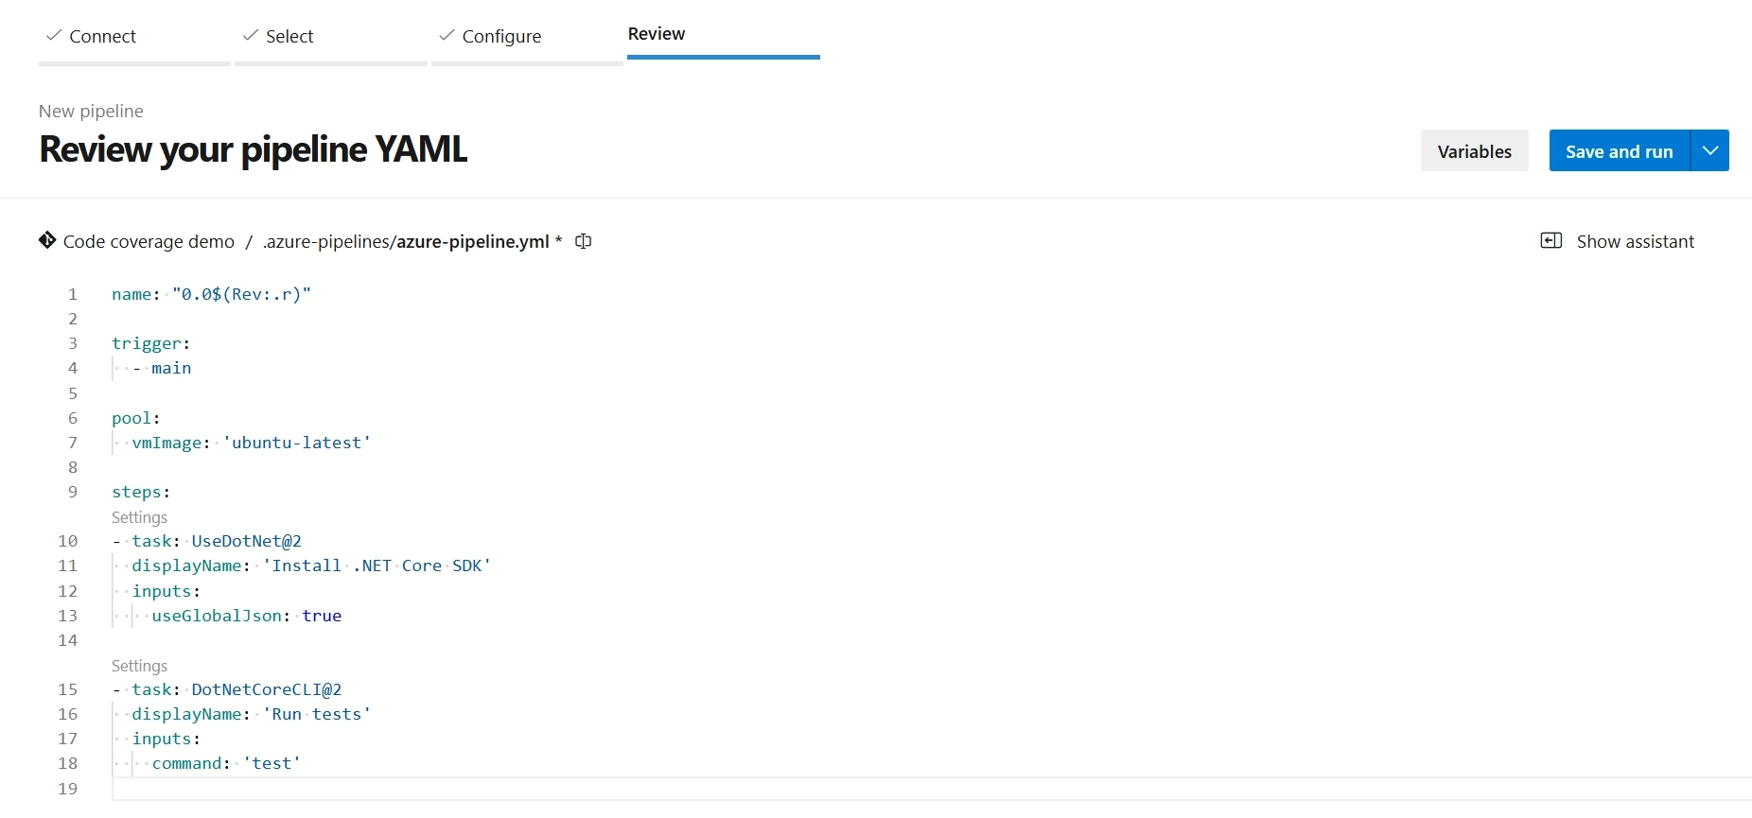Screen dimensions: 1752x818
Task: Click the repository git icon beside Code coverage demo
Action: [47, 240]
